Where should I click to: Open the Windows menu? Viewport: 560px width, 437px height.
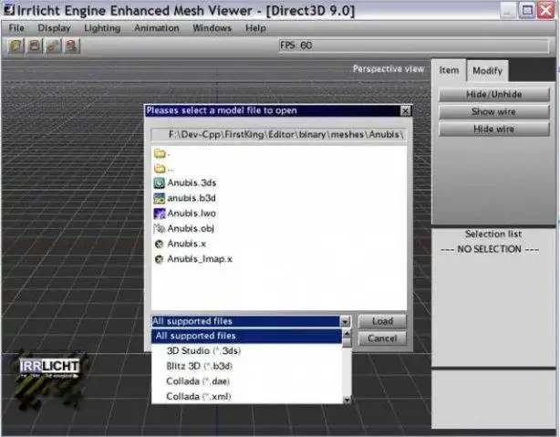tap(212, 28)
